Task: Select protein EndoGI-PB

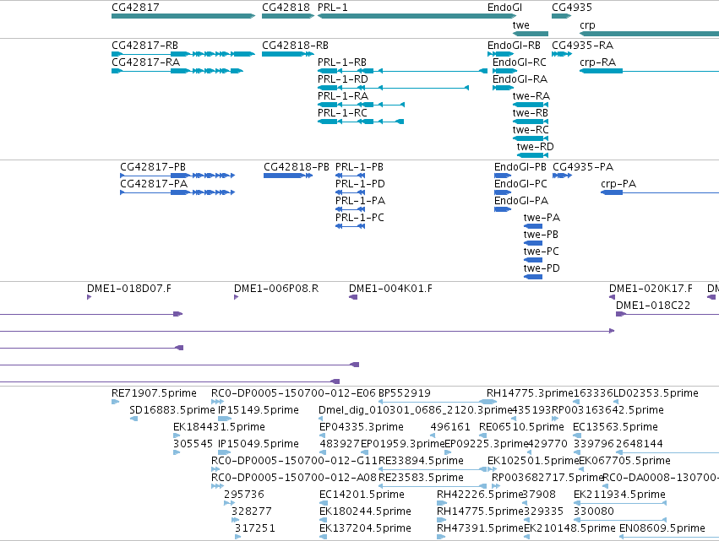Action: (503, 176)
